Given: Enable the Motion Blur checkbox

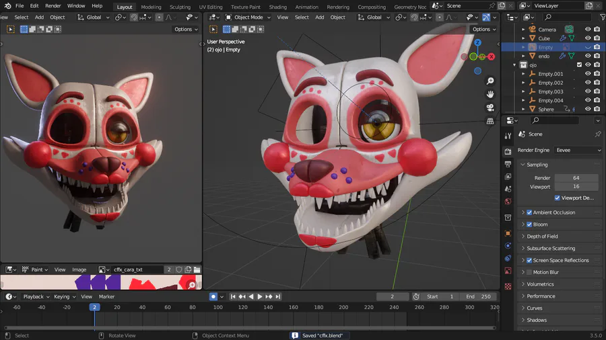Looking at the screenshot, I should pyautogui.click(x=529, y=272).
